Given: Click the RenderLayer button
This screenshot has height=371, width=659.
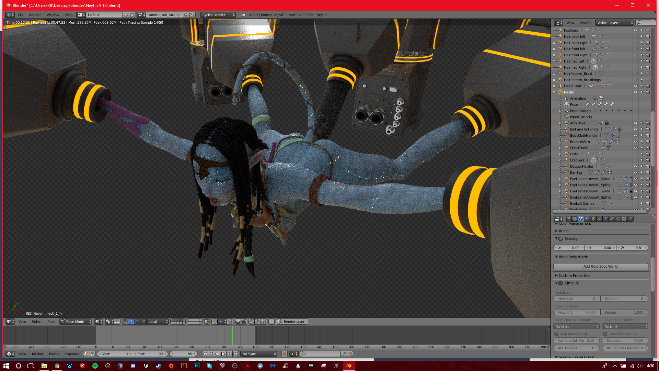Looking at the screenshot, I should 292,322.
